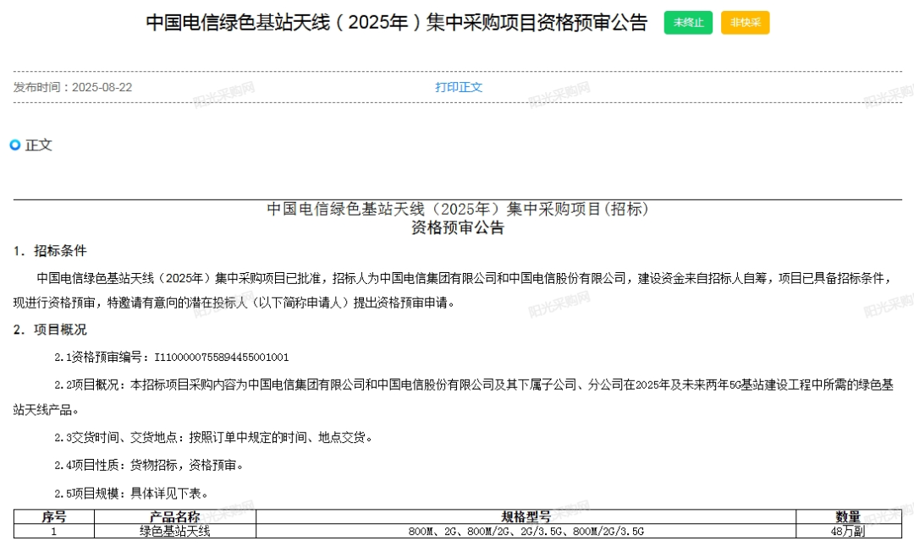The width and height of the screenshot is (914, 546).
Task: Click the announcement main title text
Action: pyautogui.click(x=395, y=23)
